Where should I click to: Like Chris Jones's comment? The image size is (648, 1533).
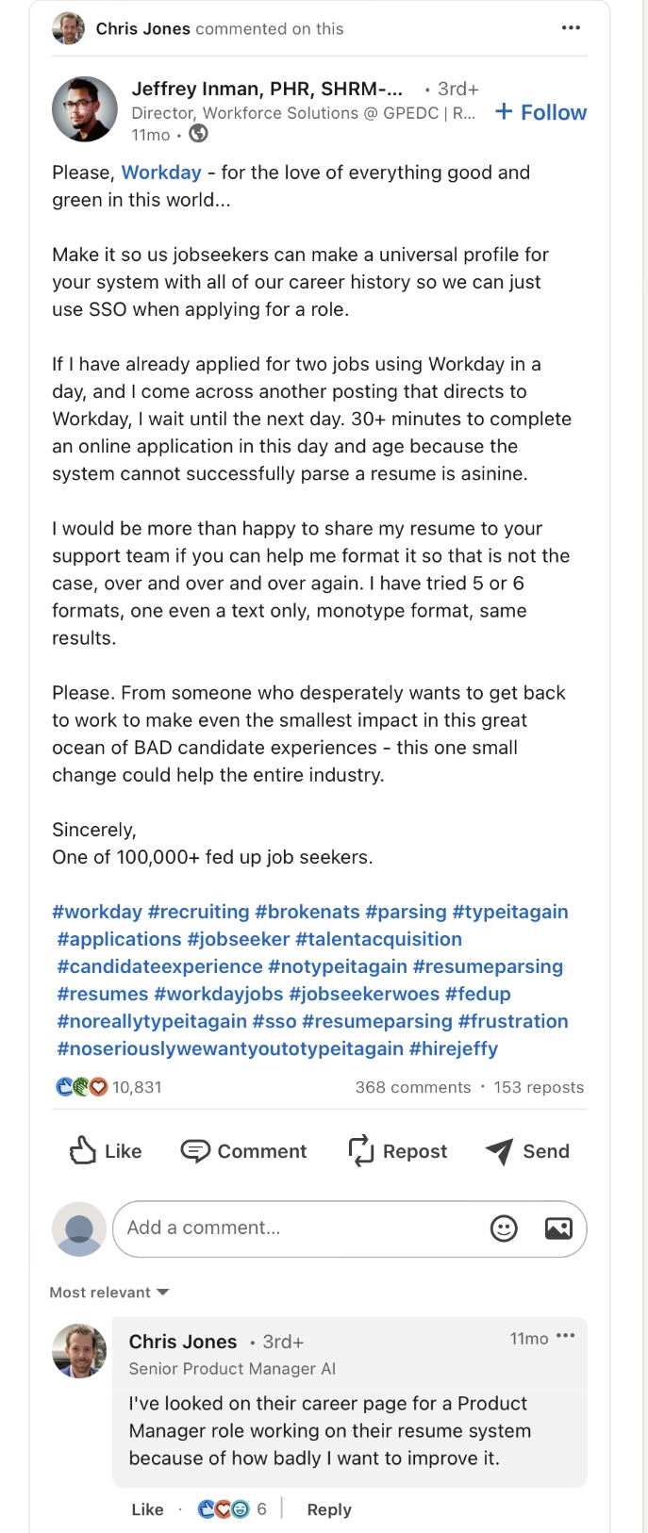tap(147, 1509)
